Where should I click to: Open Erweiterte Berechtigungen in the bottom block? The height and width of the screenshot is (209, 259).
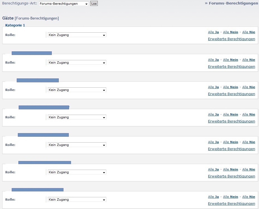[x=231, y=204]
